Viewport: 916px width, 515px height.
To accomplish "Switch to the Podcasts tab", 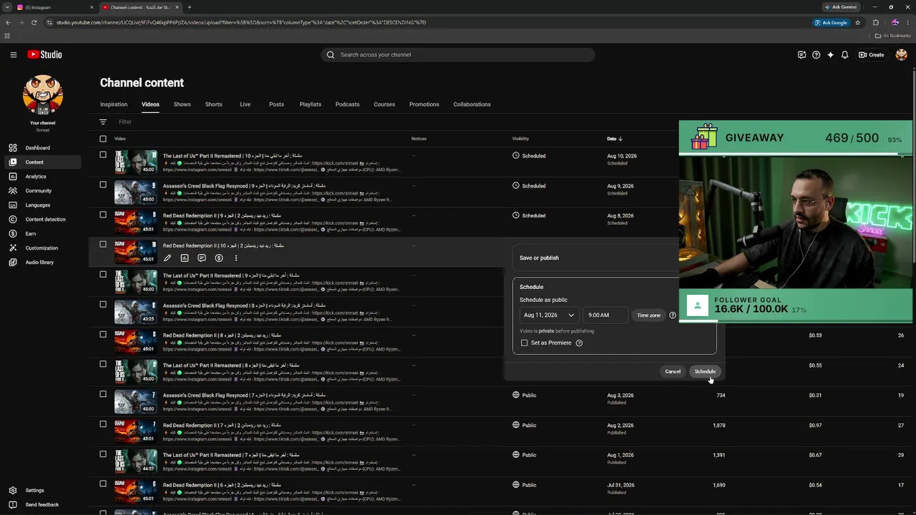I will (348, 104).
